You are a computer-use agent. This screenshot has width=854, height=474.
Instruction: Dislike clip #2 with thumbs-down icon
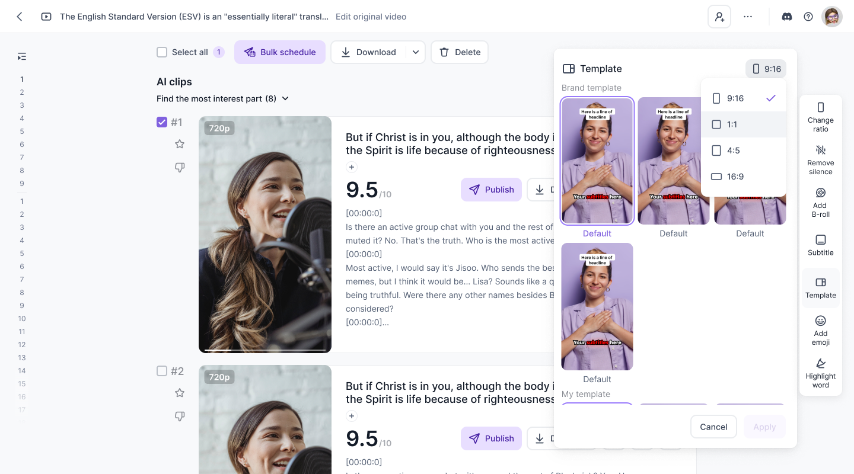coord(180,417)
